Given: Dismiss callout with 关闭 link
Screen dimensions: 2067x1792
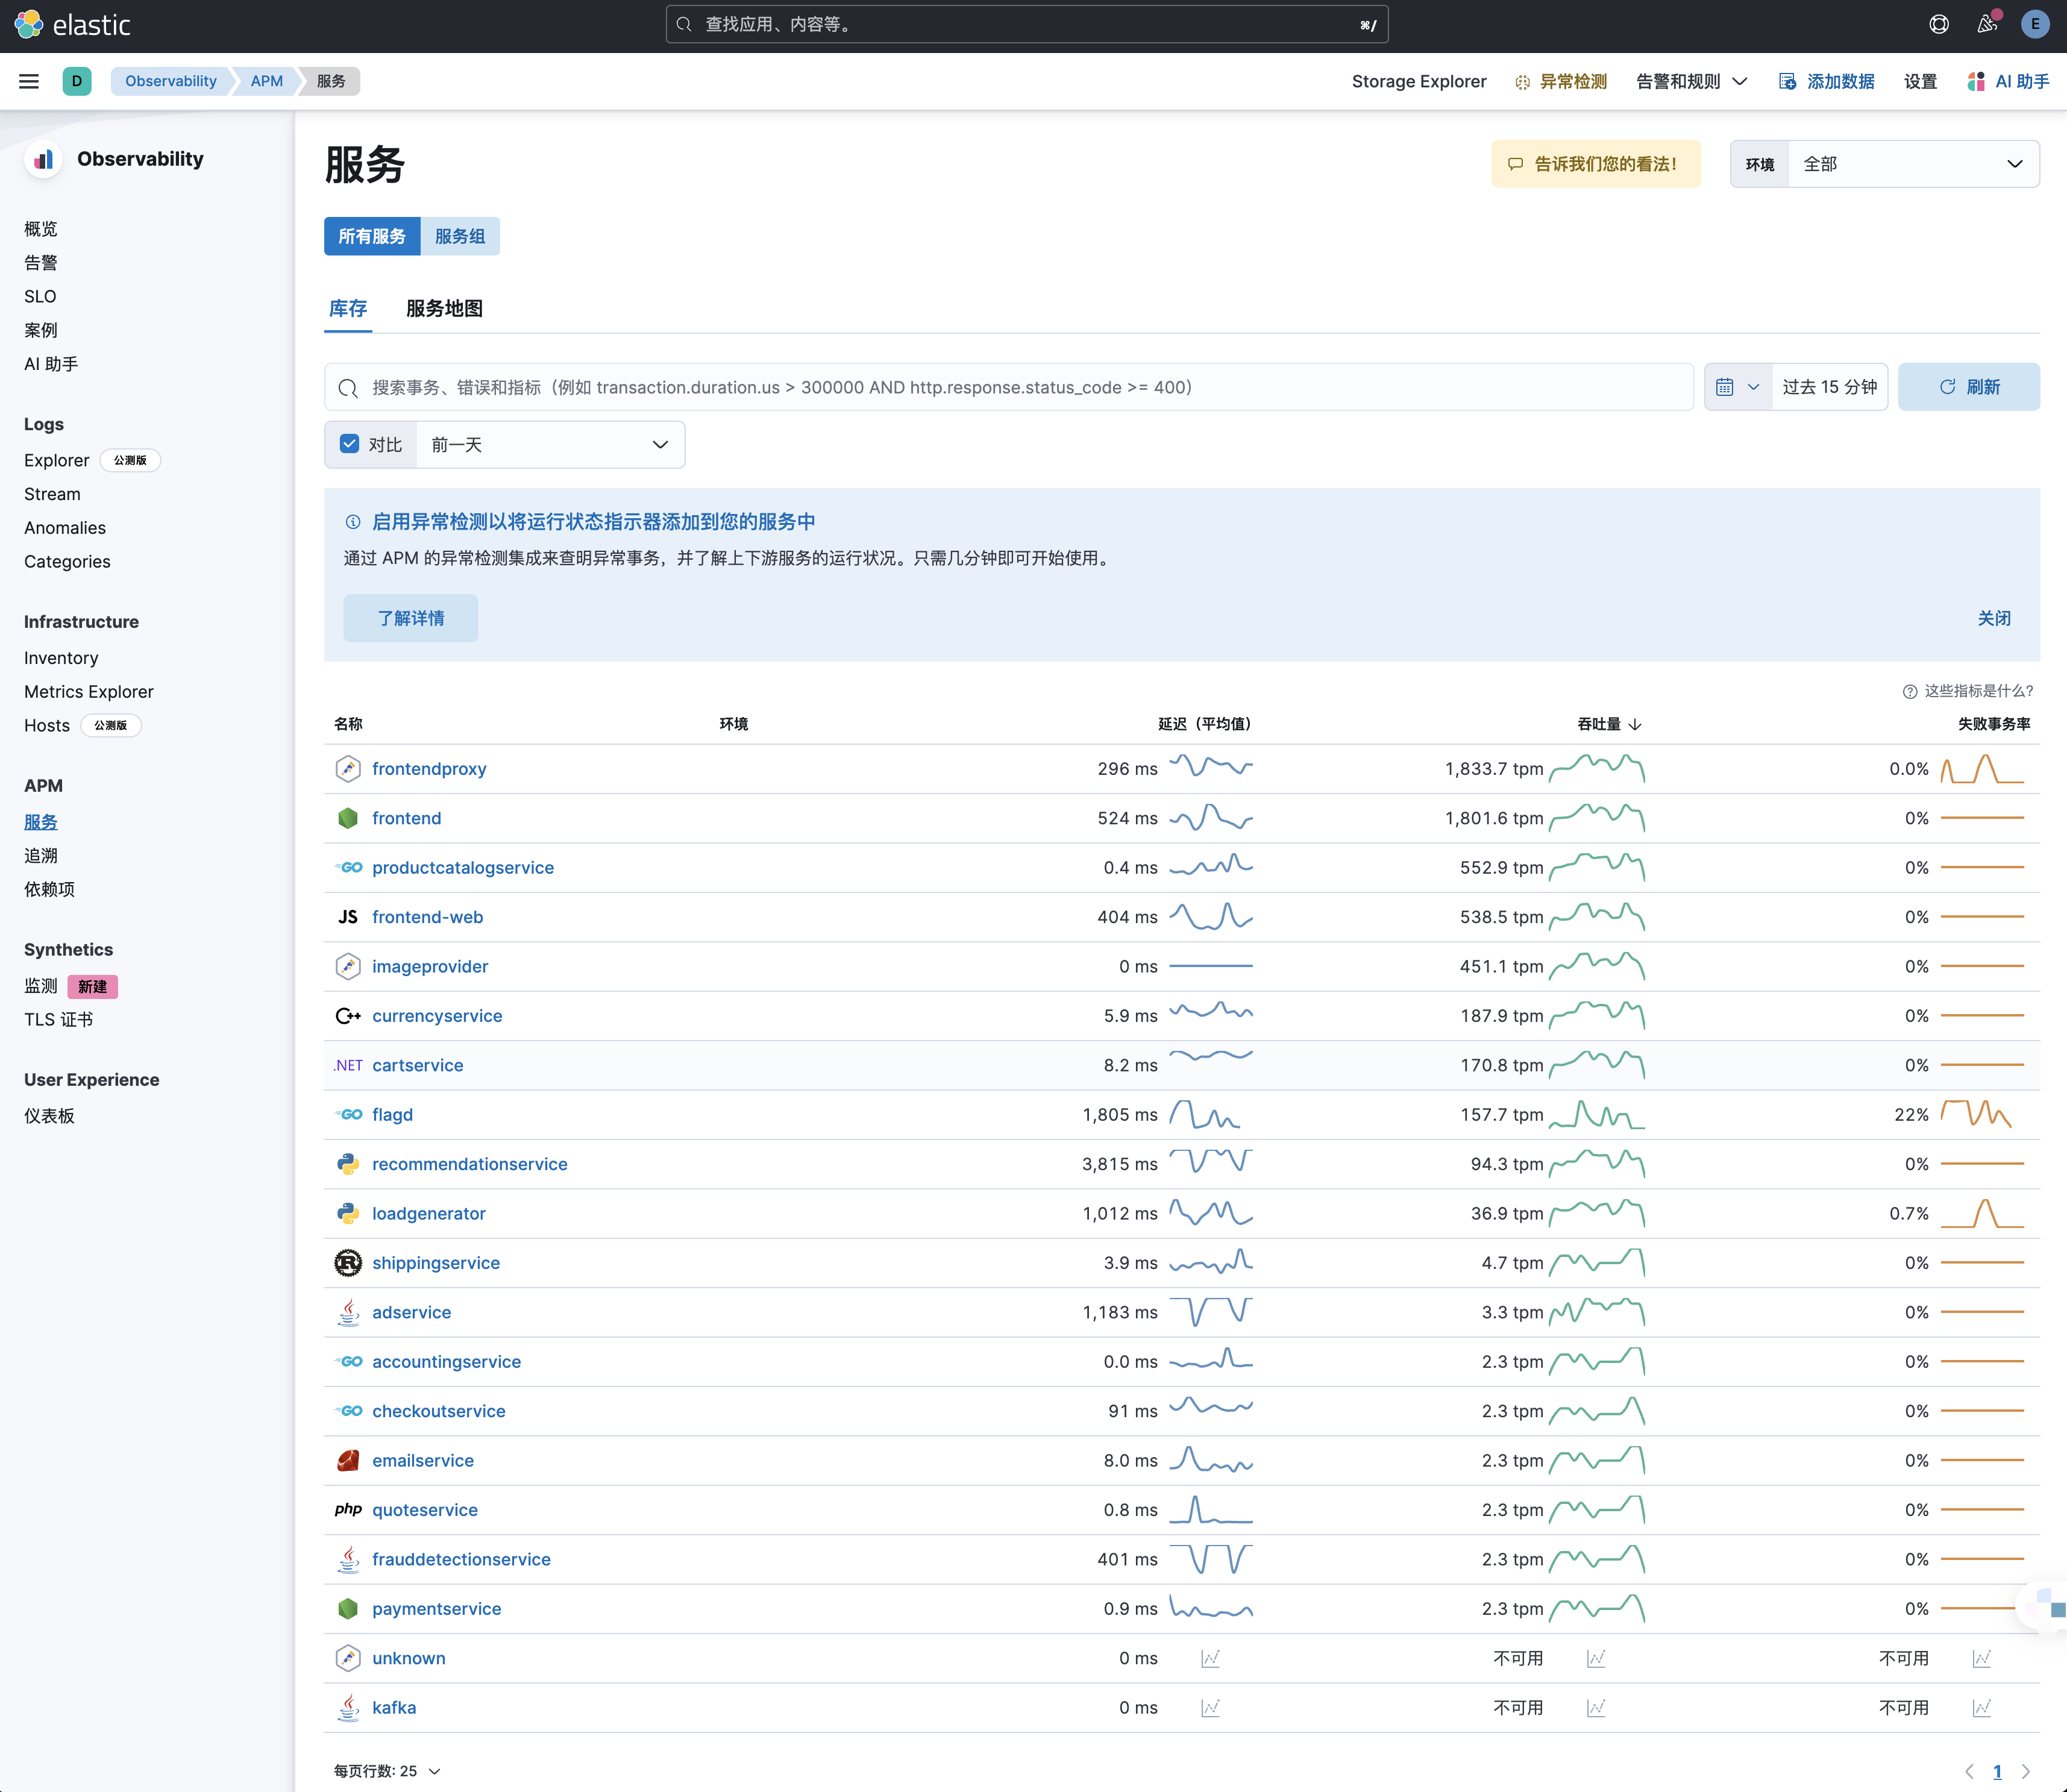Looking at the screenshot, I should [1994, 618].
